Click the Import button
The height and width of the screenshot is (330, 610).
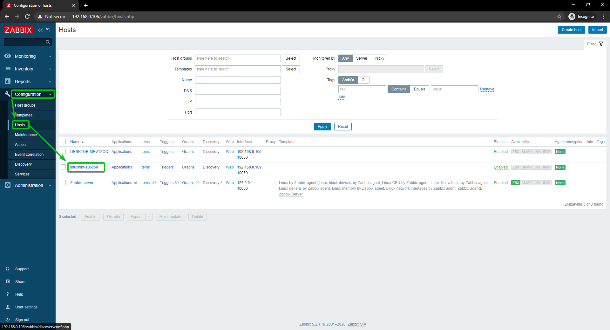tap(598, 30)
